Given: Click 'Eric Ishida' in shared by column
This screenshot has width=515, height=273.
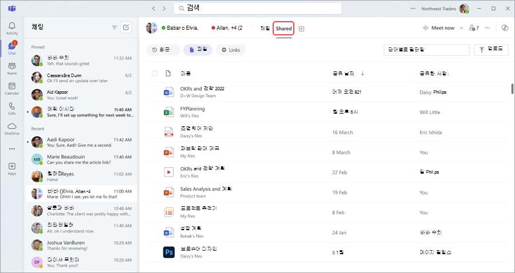Looking at the screenshot, I should coord(430,133).
